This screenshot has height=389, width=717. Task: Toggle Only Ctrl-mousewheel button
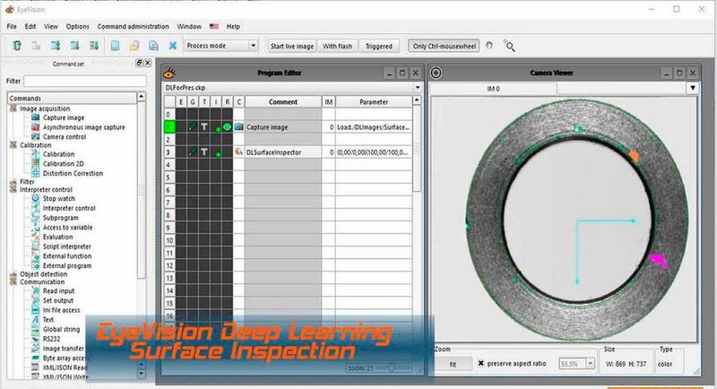coord(444,47)
